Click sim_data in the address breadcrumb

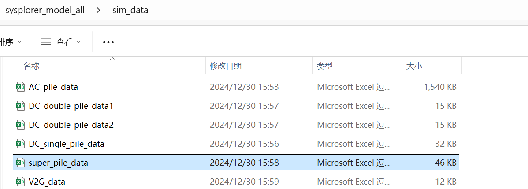coord(130,11)
